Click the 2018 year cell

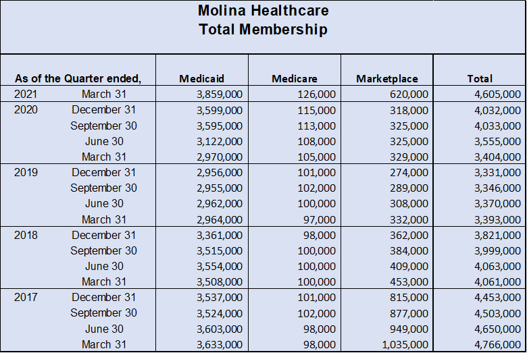[x=26, y=235]
